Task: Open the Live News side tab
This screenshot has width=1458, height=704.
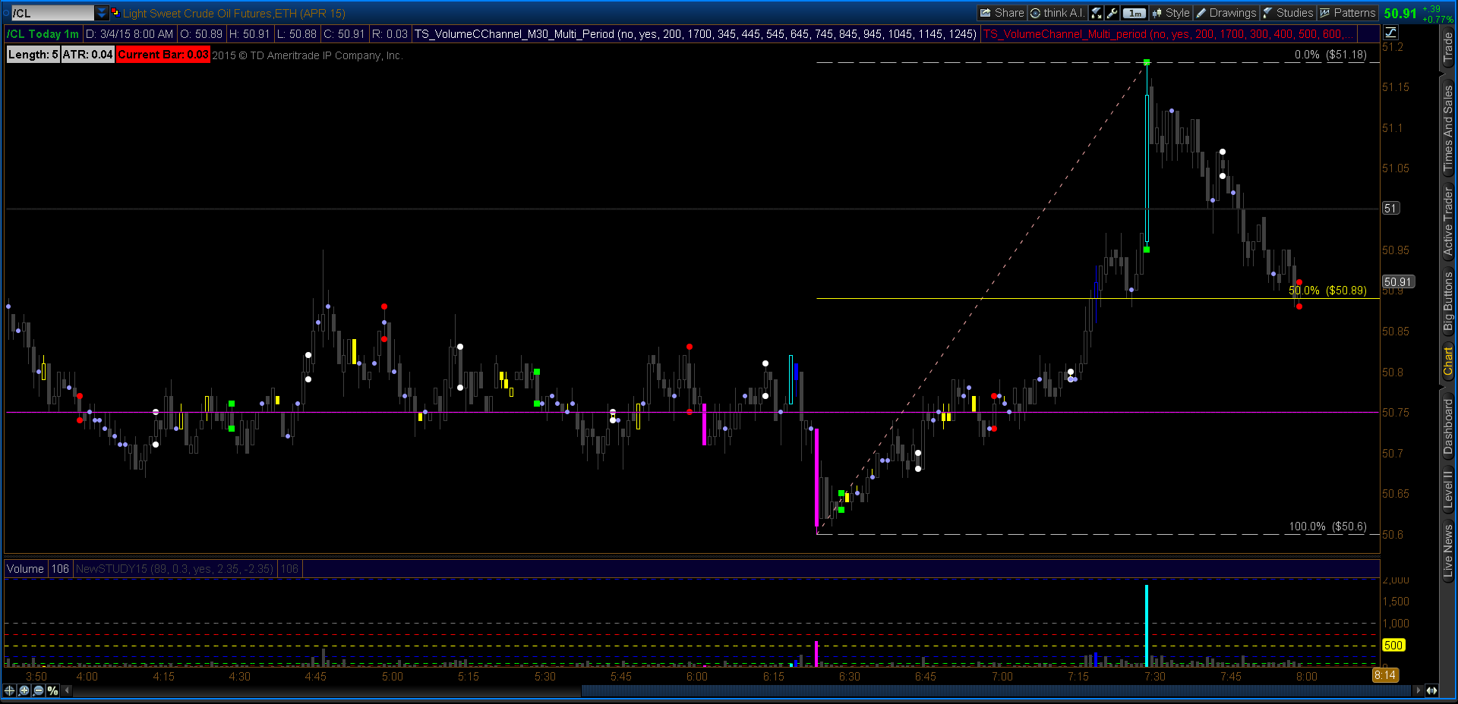Action: tap(1448, 550)
